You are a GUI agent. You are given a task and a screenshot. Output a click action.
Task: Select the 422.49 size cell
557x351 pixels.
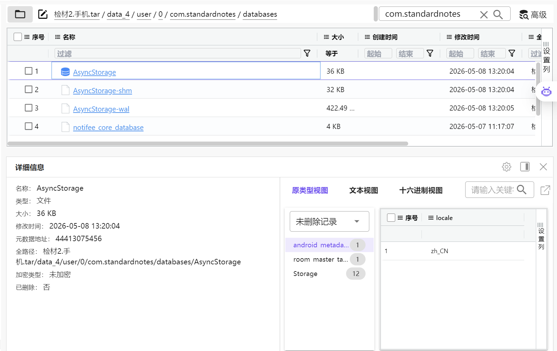pyautogui.click(x=340, y=108)
